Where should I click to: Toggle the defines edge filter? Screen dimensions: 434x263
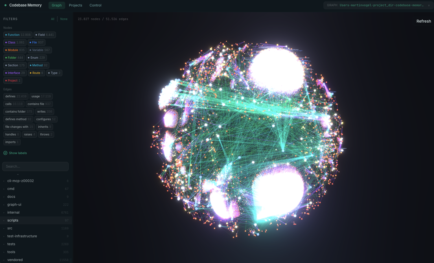tap(16, 96)
